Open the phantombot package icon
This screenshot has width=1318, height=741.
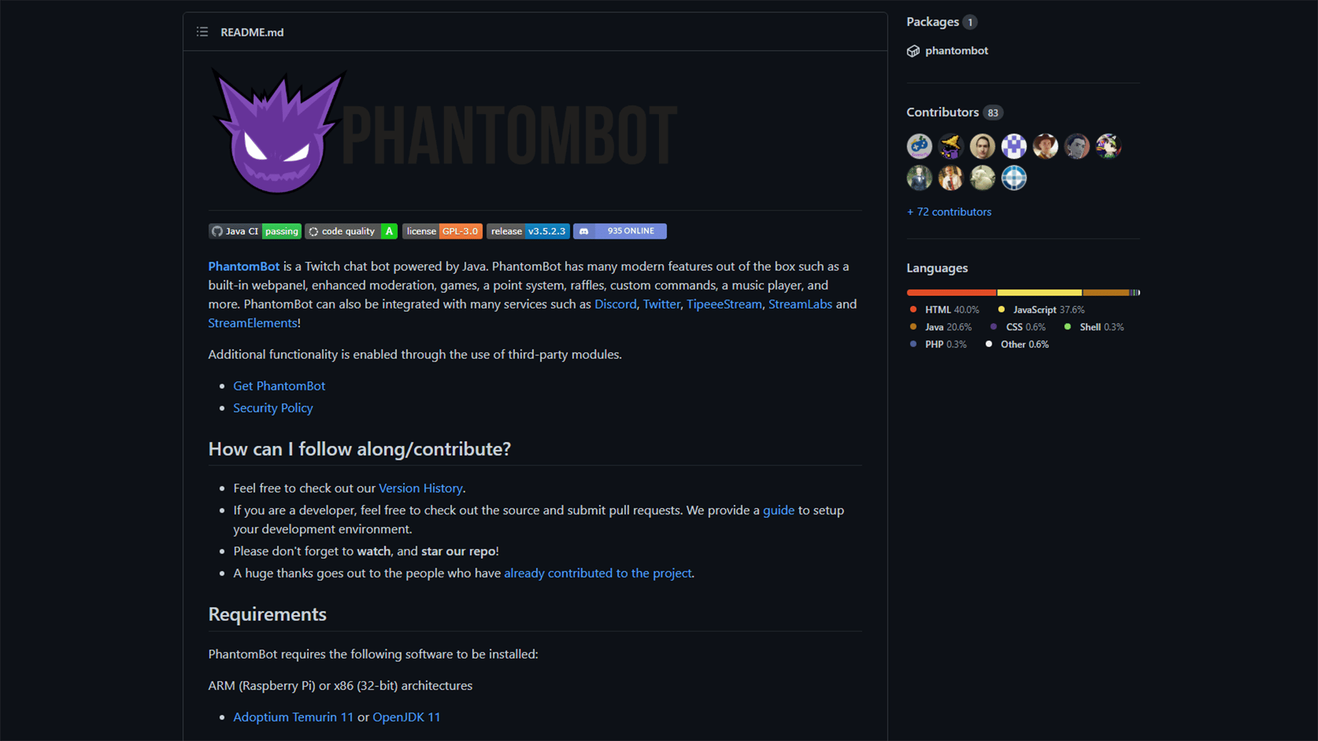[913, 51]
